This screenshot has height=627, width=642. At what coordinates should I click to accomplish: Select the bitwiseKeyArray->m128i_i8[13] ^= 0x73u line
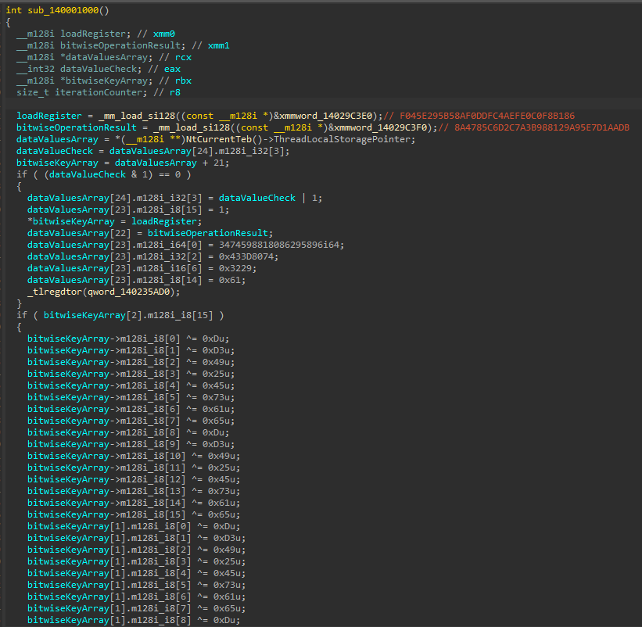[x=134, y=491]
